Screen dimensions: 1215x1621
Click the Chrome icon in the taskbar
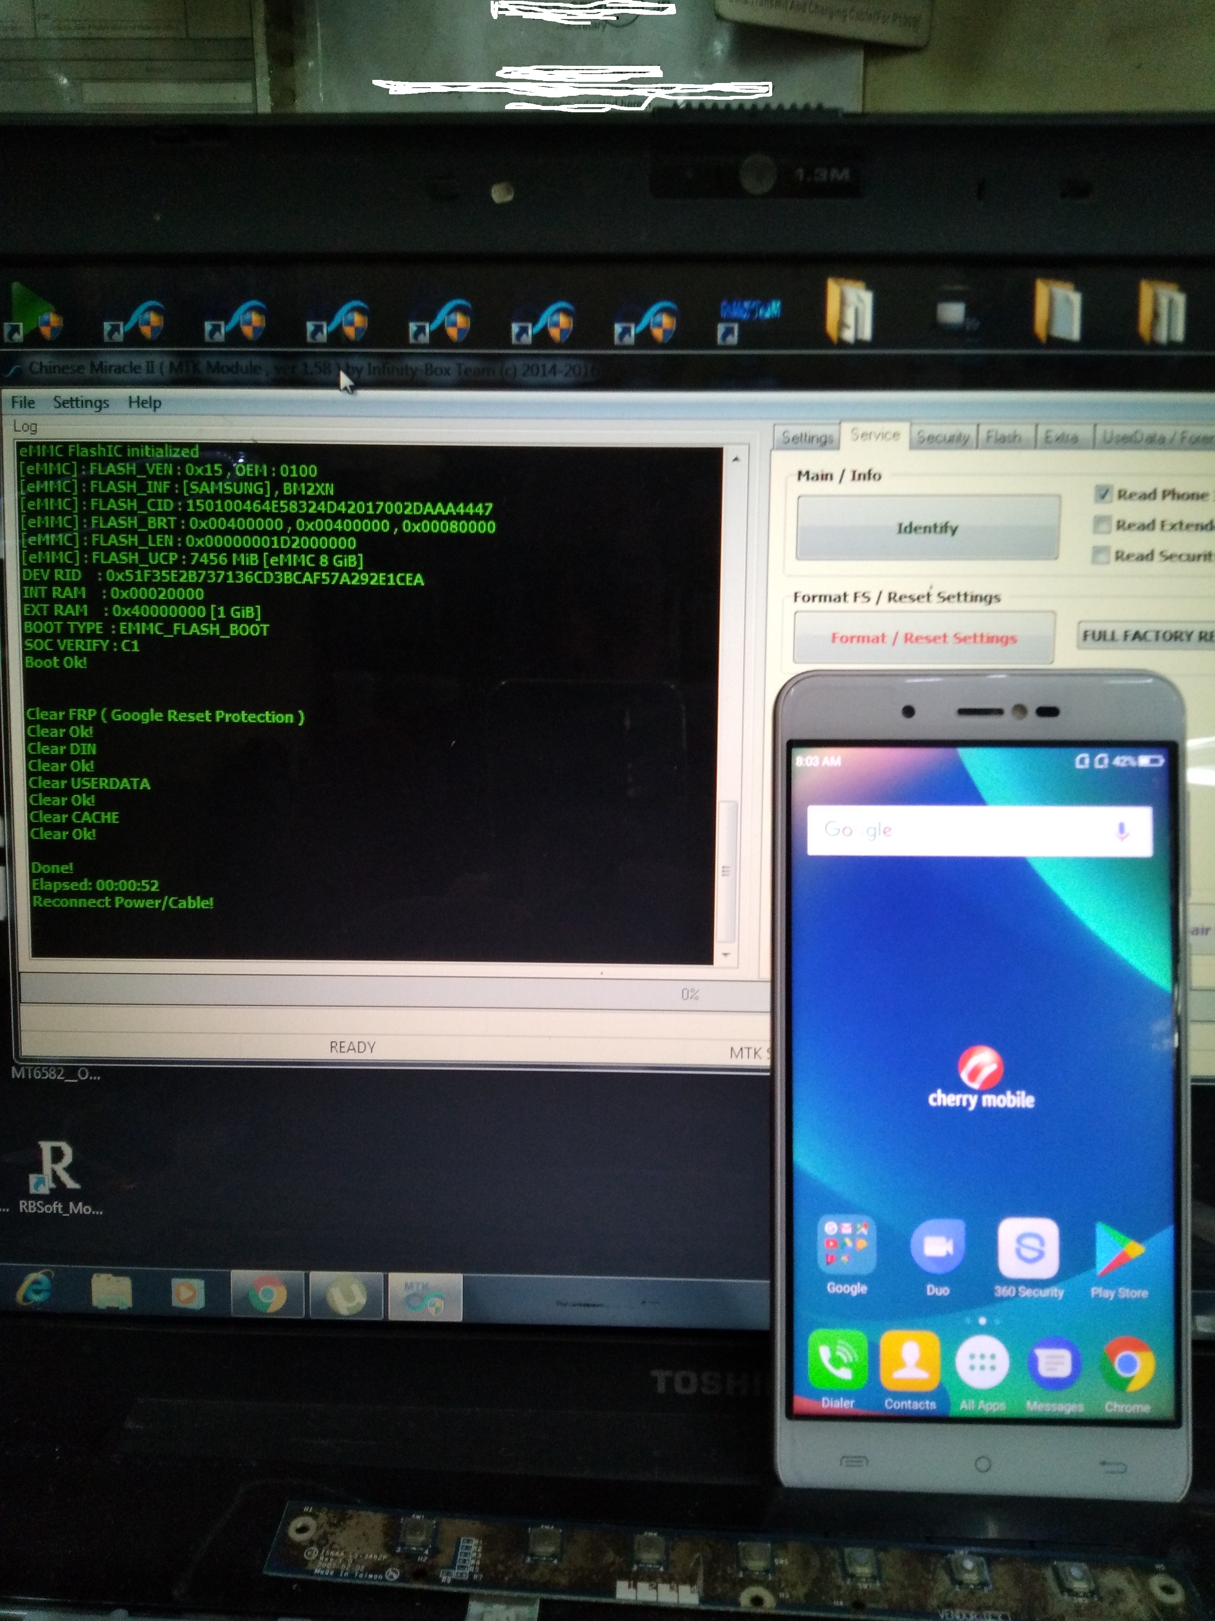pos(267,1296)
